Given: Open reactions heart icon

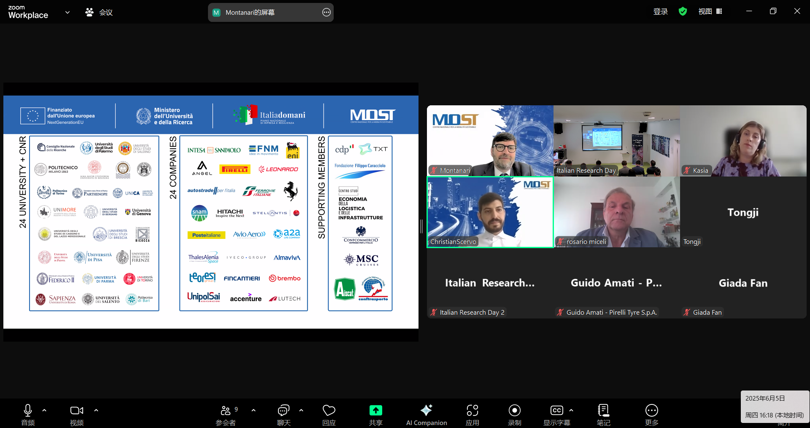Looking at the screenshot, I should (x=329, y=410).
